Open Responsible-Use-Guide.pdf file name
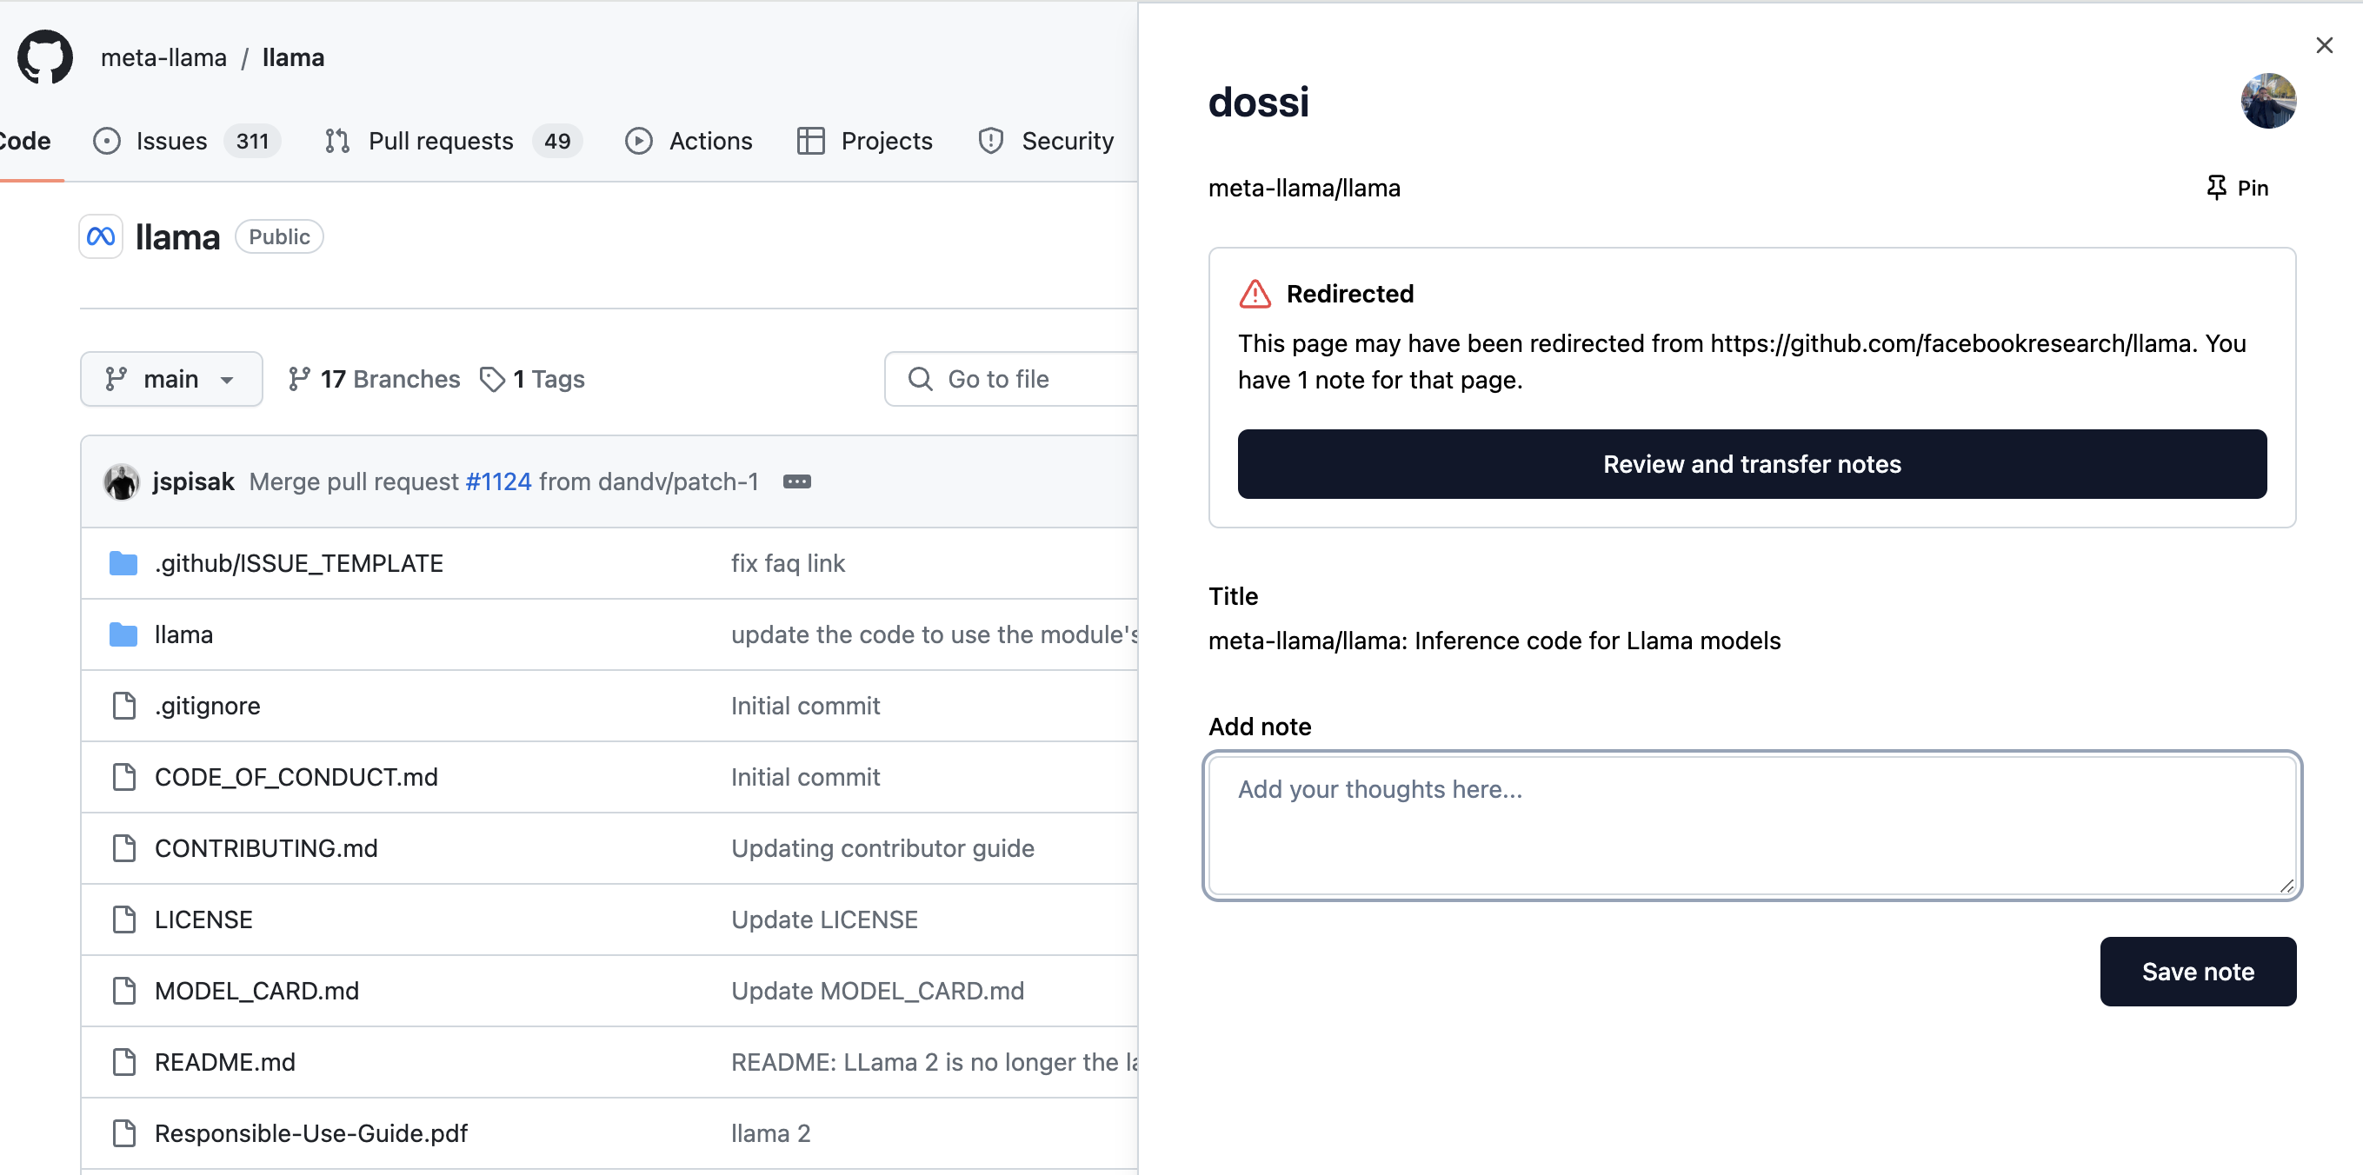2363x1175 pixels. tap(311, 1134)
